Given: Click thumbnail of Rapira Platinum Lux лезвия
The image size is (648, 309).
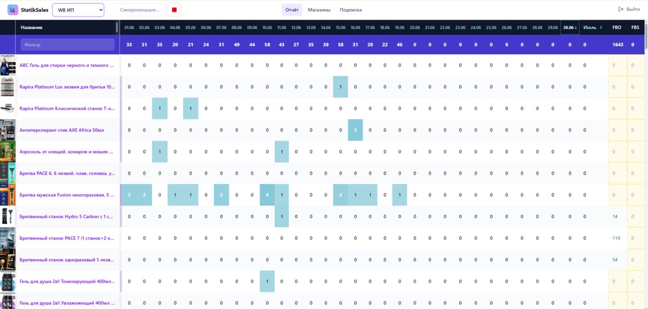Looking at the screenshot, I should click(x=8, y=87).
